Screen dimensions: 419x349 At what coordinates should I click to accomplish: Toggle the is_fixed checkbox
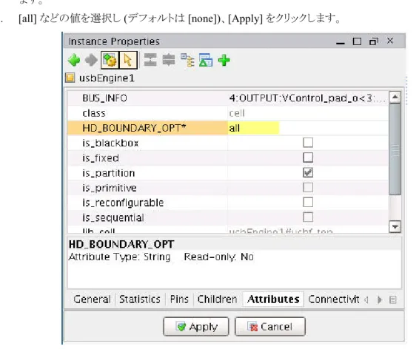pos(308,157)
